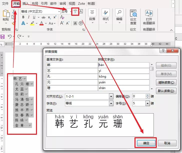This screenshot has height=153, width=182.
Task: Open the highlight color dropdown arrow
Action: pos(36,23)
